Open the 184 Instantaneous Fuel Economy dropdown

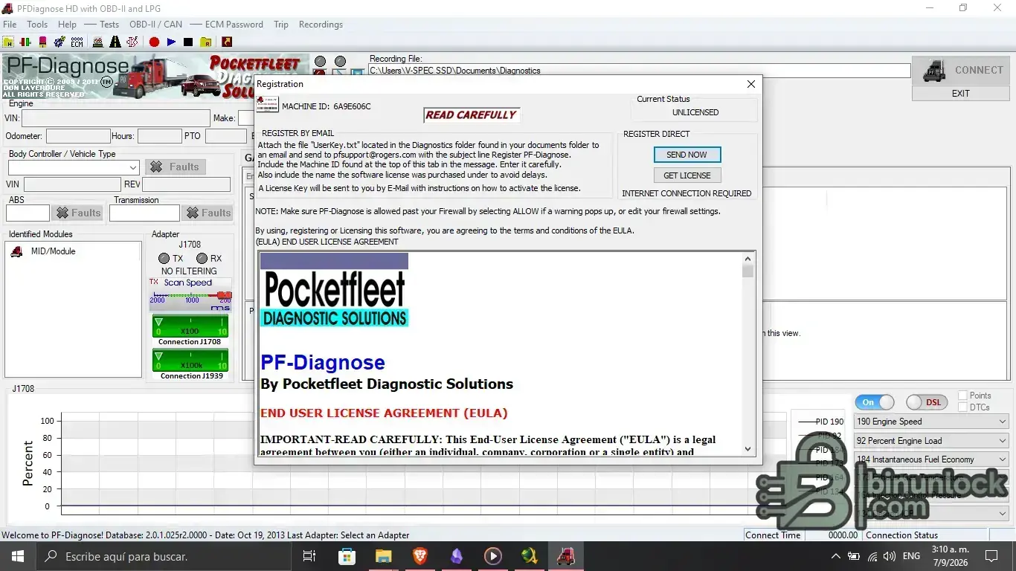pos(931,459)
